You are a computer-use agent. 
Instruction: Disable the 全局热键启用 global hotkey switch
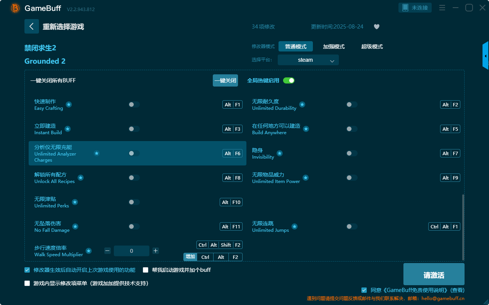289,80
